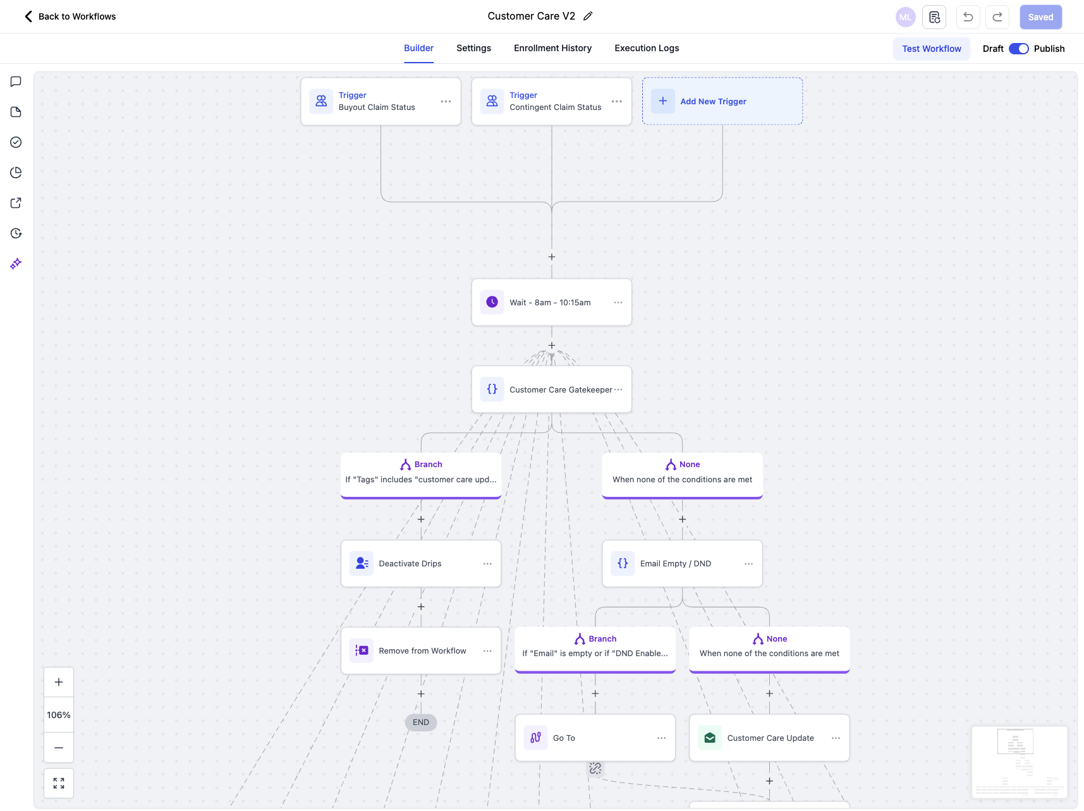Screen dimensions: 1084x811
Task: Click the fit-to-screen expand control above the minimap
Action: [x=59, y=783]
